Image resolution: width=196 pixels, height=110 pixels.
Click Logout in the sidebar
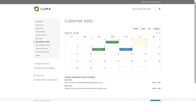(x=38, y=55)
